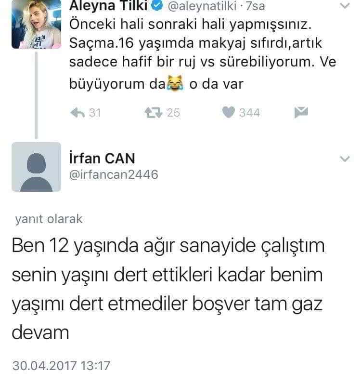Click the Aleyna Tilki display name
This screenshot has width=361, height=384.
click(109, 6)
